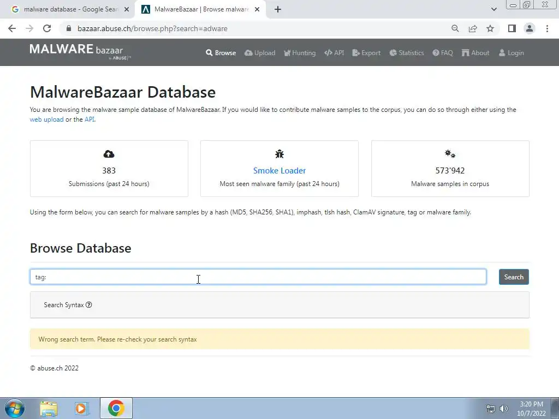The width and height of the screenshot is (559, 419).
Task: Open the About page
Action: coord(475,53)
